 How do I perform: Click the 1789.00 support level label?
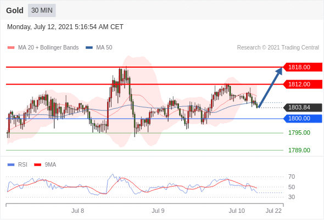[x=299, y=150]
